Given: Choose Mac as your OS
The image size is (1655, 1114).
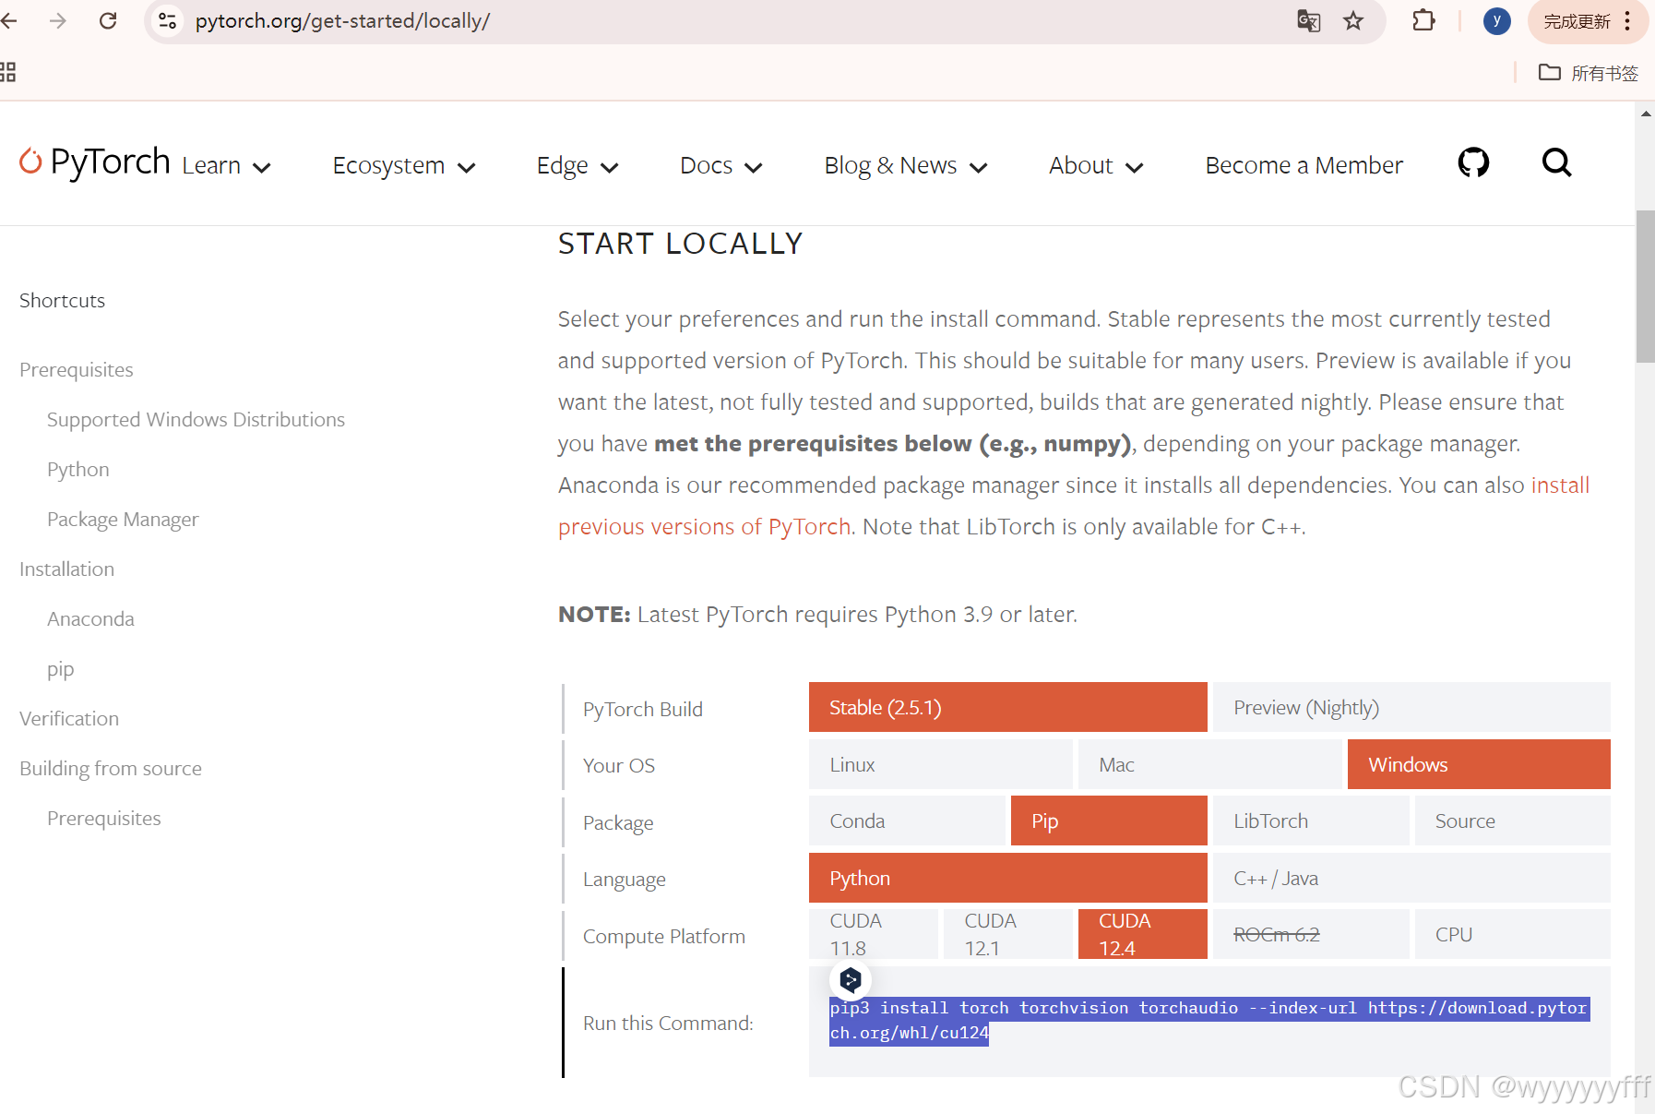Looking at the screenshot, I should (x=1209, y=764).
